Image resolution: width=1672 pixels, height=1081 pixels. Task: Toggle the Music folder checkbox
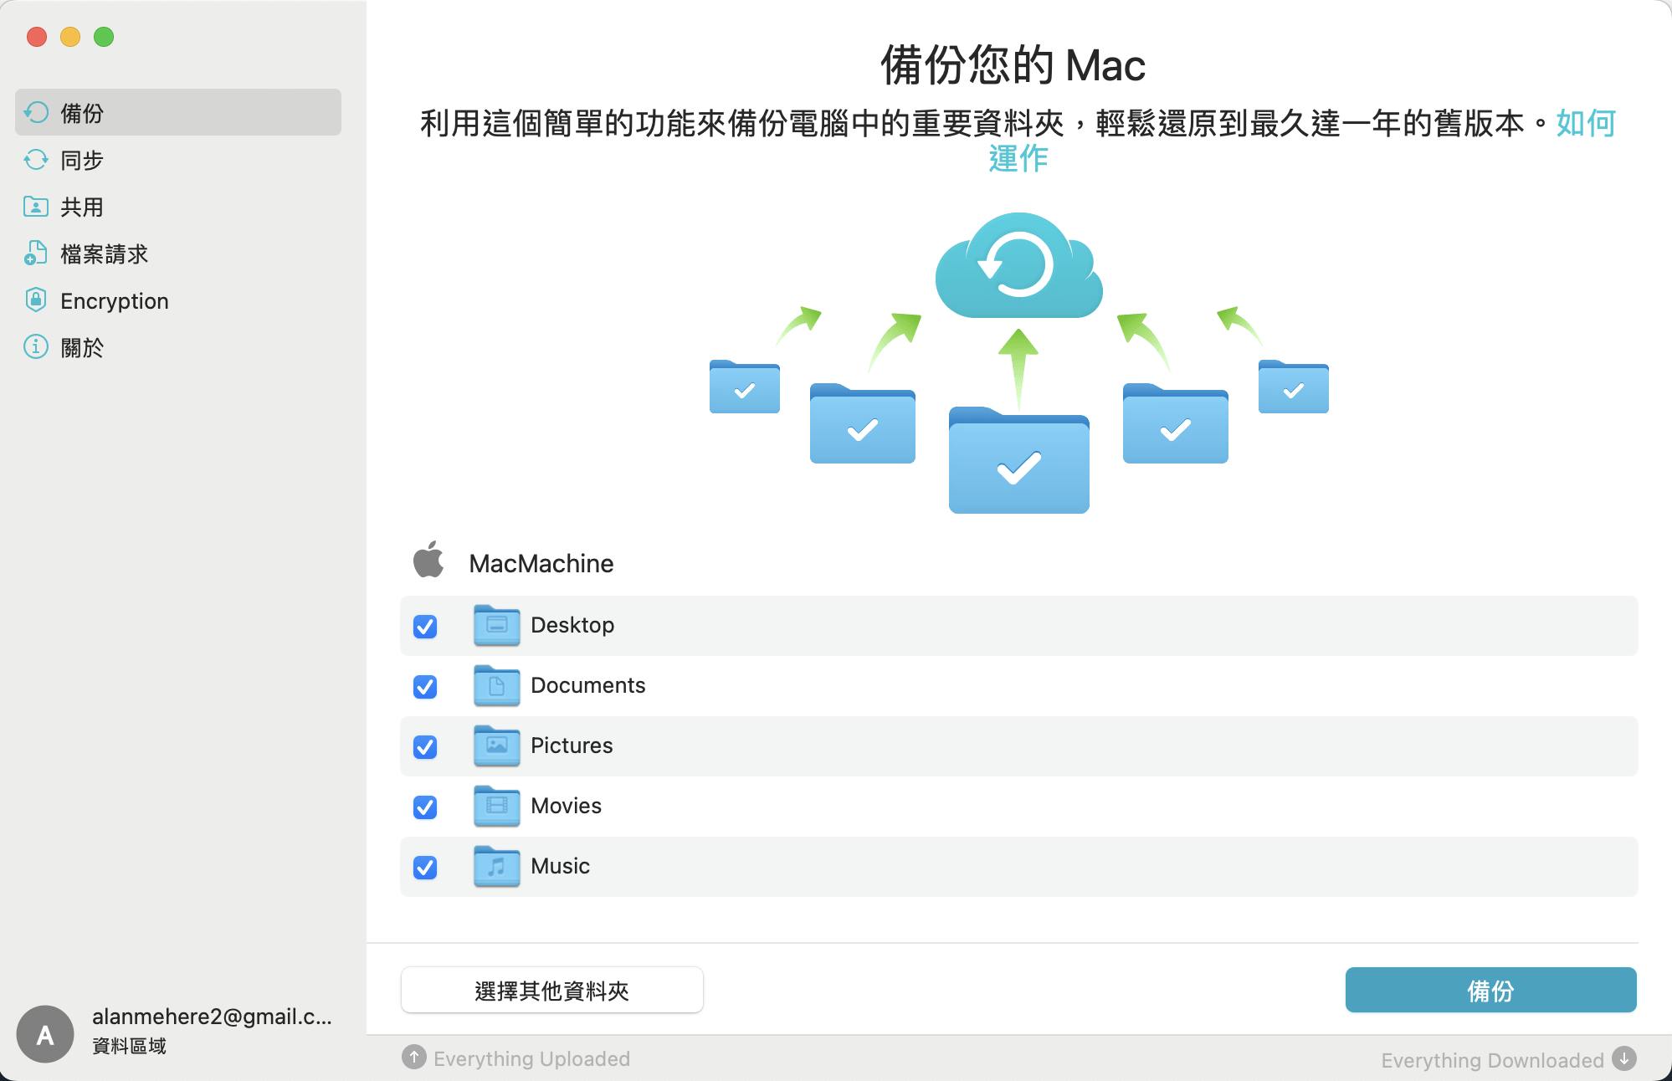pyautogui.click(x=425, y=867)
